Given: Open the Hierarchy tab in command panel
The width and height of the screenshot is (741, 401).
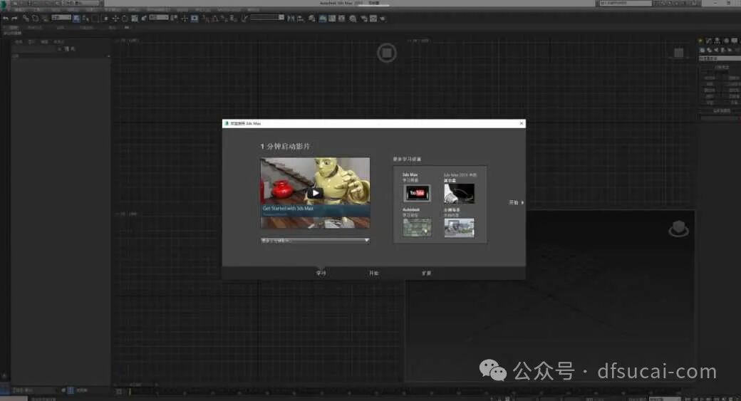Looking at the screenshot, I should pyautogui.click(x=717, y=41).
